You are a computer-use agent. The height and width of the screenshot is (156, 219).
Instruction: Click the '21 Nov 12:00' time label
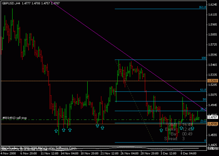110,154
